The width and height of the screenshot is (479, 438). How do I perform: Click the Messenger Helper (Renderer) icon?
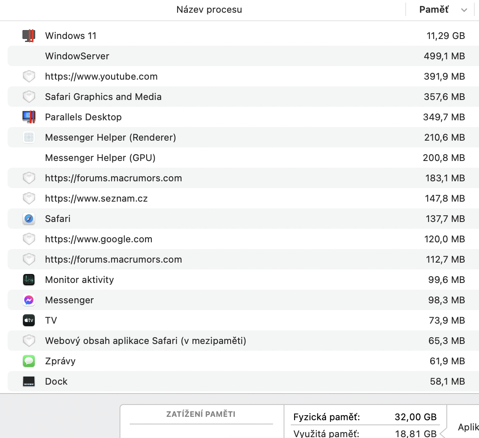pos(29,137)
